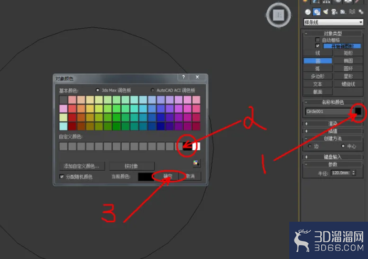The width and height of the screenshot is (368, 259).
Task: Click the 椭圆 shape button
Action: click(348, 61)
